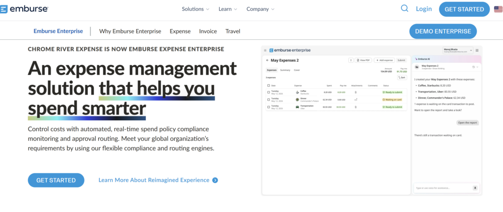This screenshot has height=212, width=503.
Task: Click the Coffee expense category icon
Action: pos(297,92)
